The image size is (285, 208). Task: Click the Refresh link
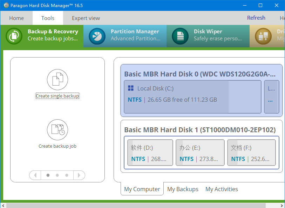click(256, 18)
